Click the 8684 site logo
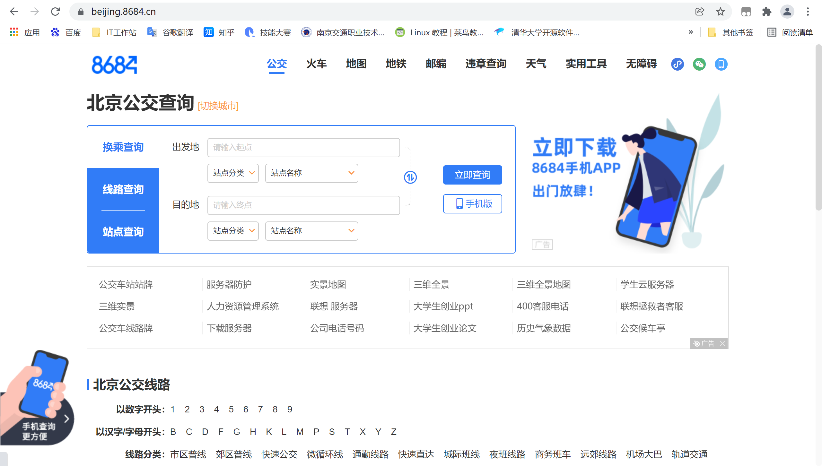Screen dimensions: 822x466 pyautogui.click(x=114, y=65)
